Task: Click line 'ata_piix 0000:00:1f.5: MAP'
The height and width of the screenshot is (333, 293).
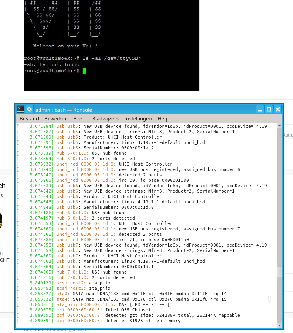Action: coord(113,304)
